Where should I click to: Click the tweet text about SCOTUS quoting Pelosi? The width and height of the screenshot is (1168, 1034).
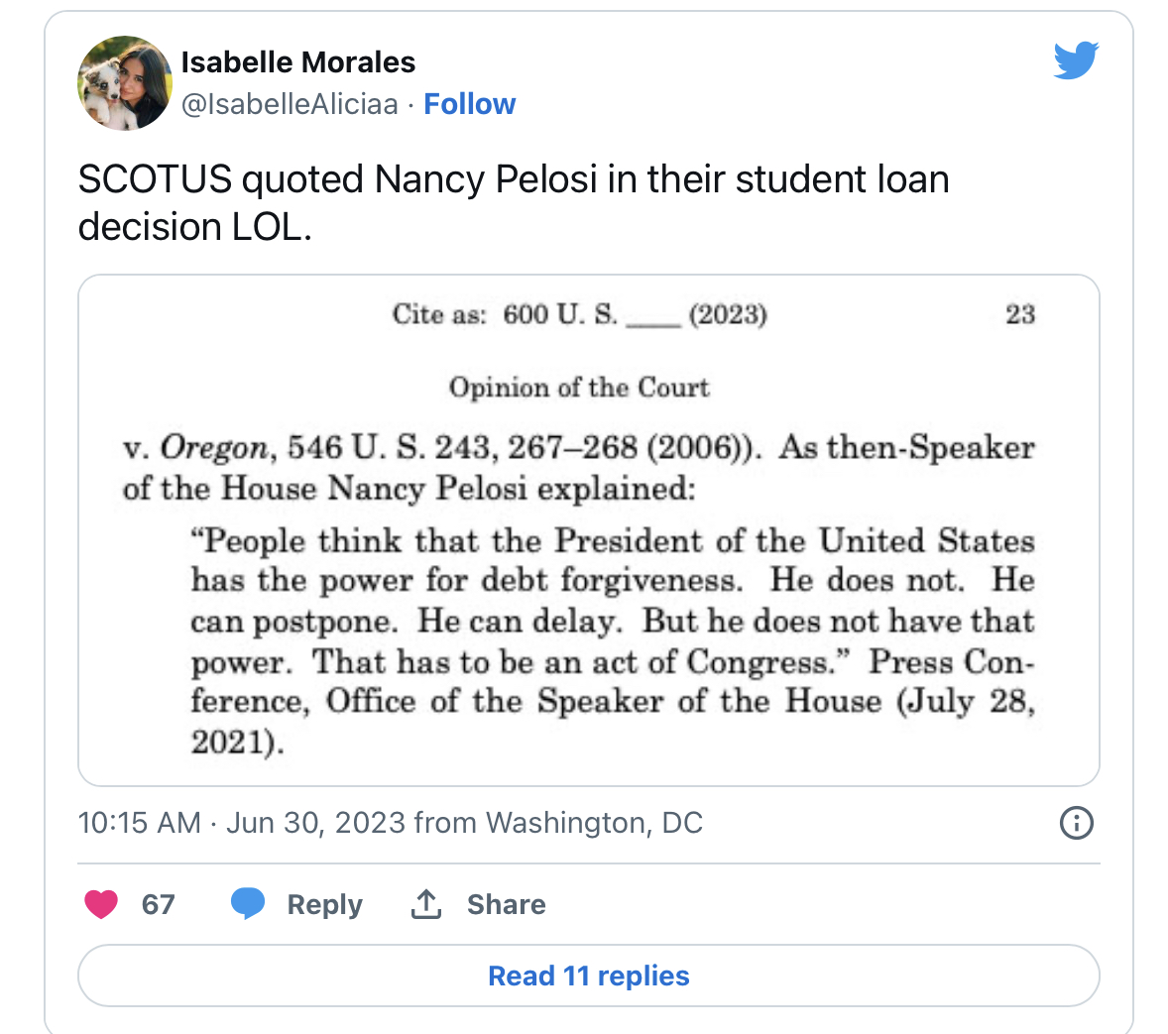pyautogui.click(x=513, y=202)
